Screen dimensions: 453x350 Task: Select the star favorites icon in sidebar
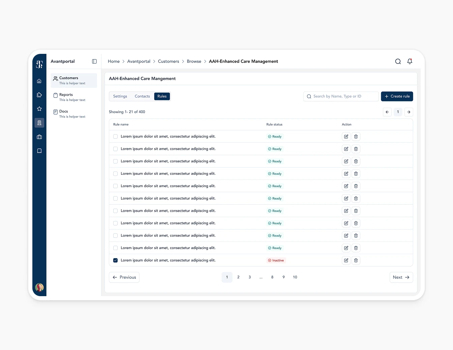tap(39, 109)
